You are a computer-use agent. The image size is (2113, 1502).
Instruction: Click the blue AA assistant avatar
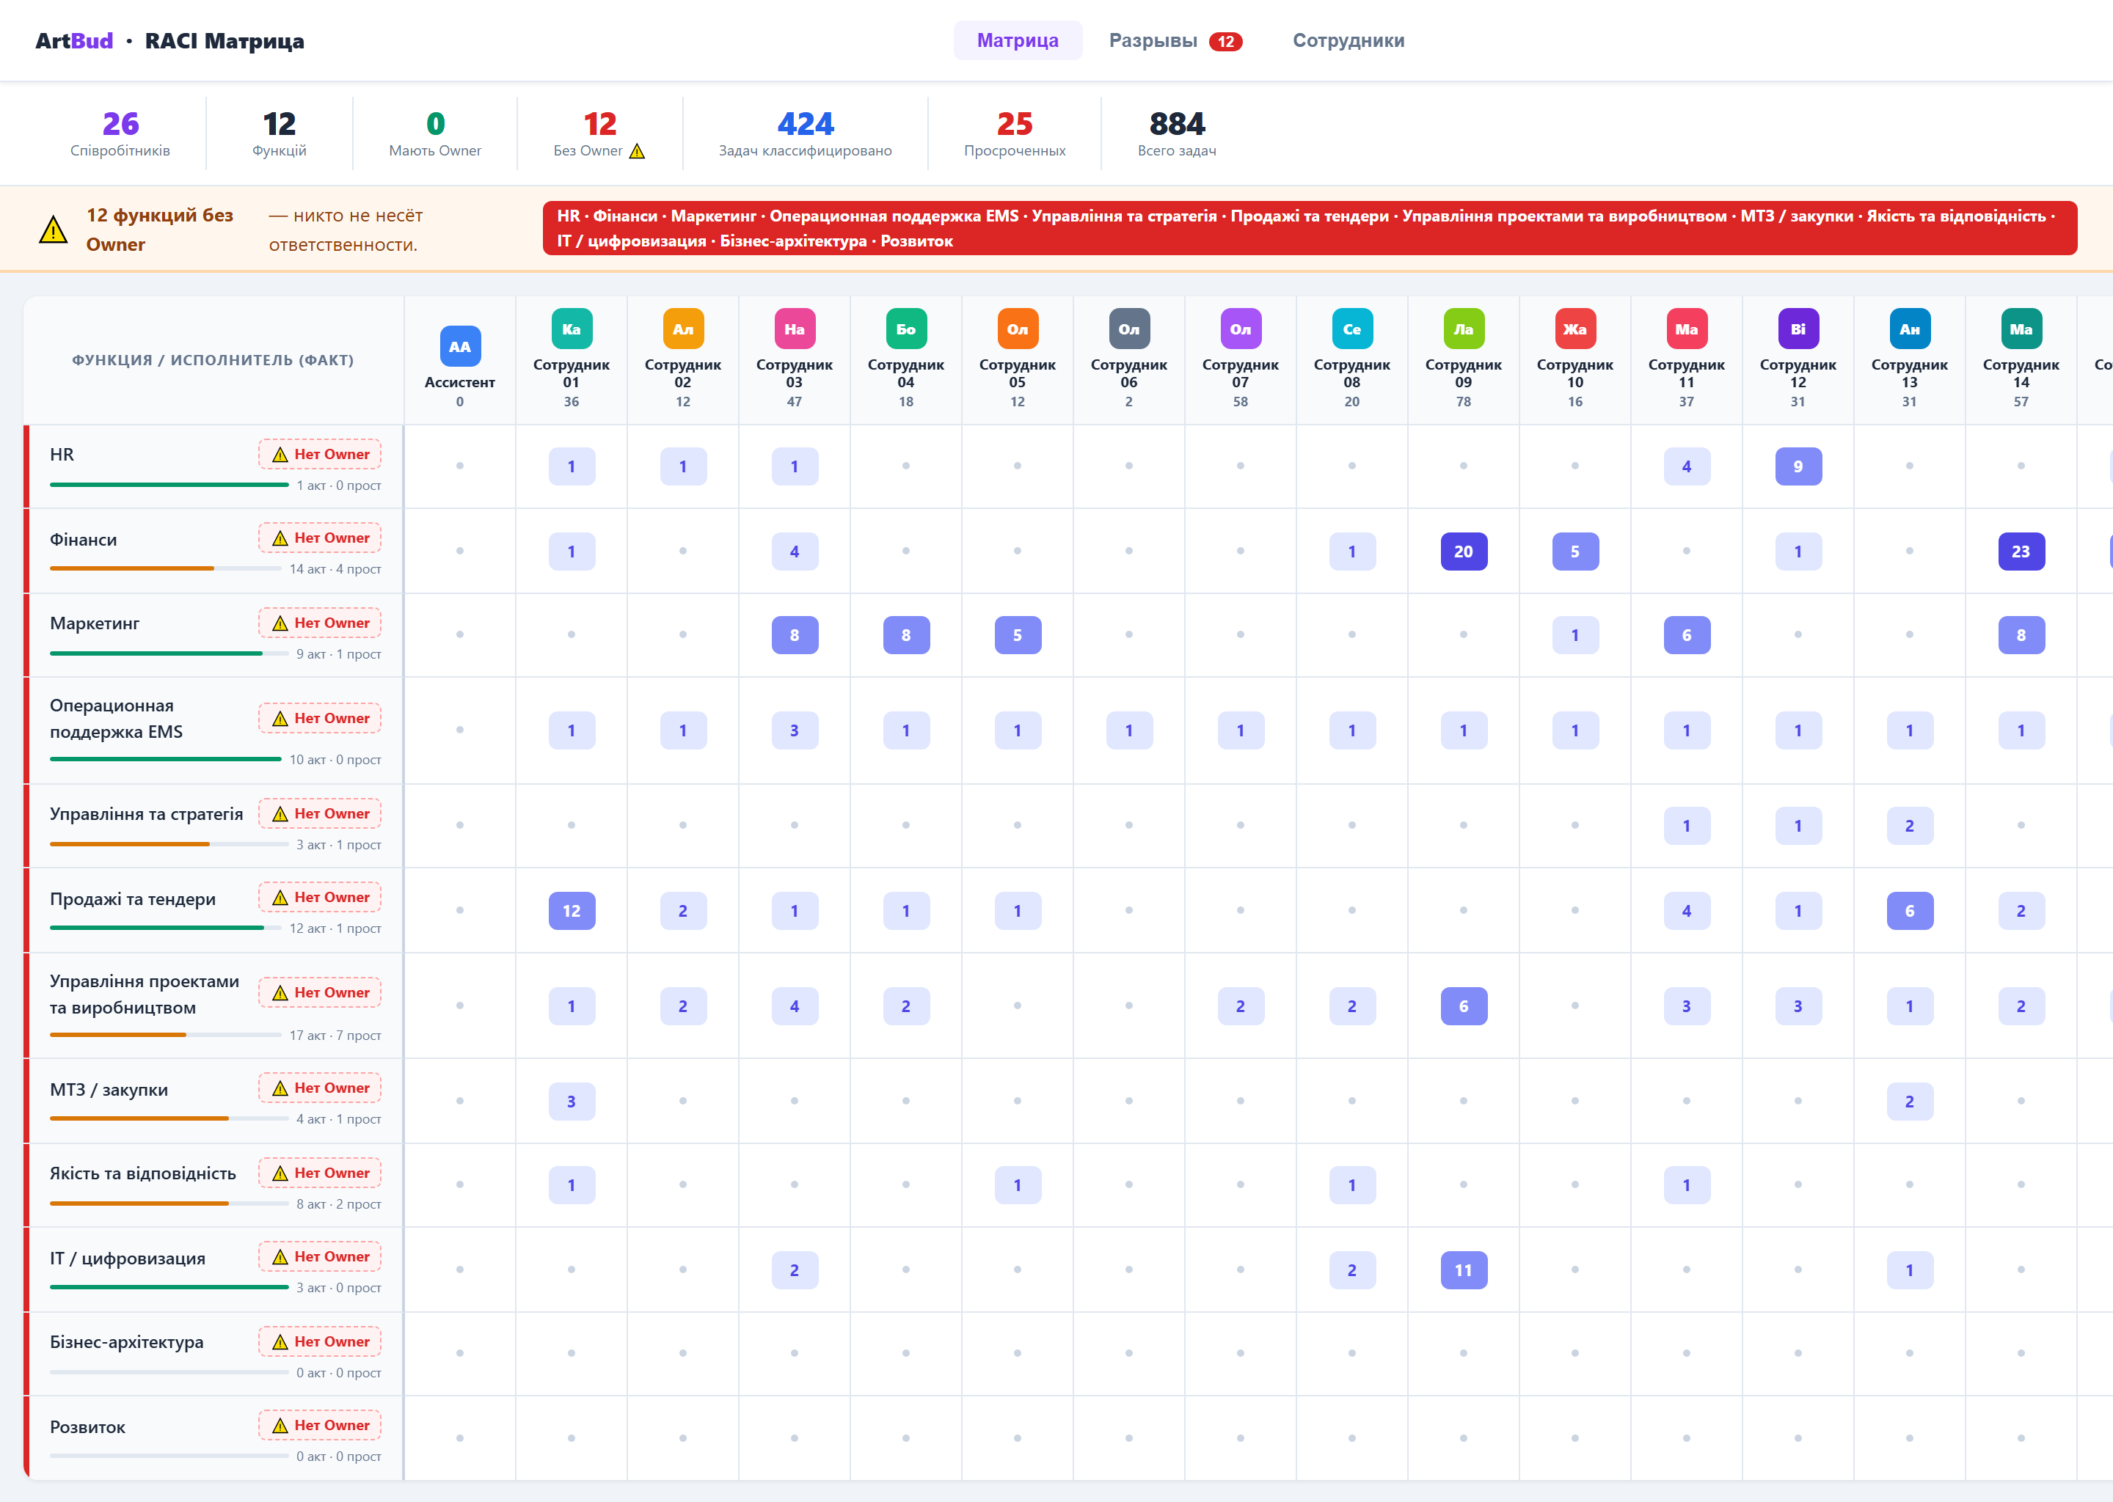pyautogui.click(x=460, y=347)
